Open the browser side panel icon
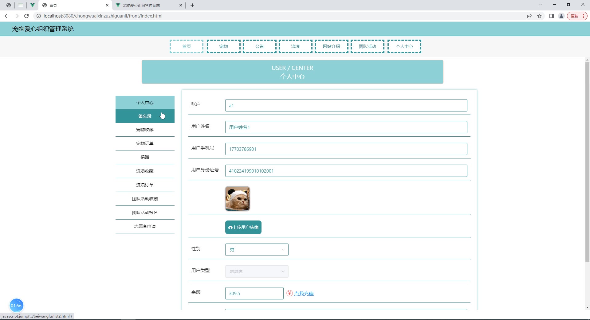Viewport: 590px width, 320px height. coord(552,16)
